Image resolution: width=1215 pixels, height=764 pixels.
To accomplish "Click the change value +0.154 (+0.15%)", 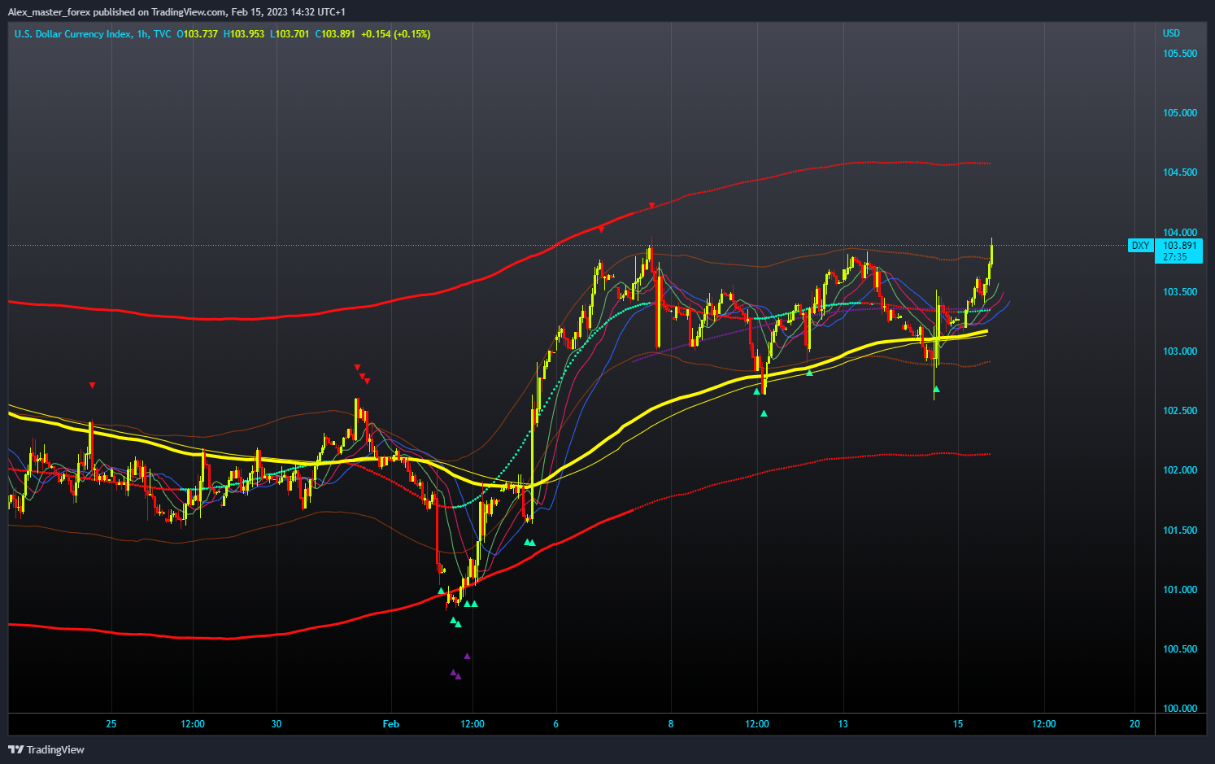I will pos(396,34).
